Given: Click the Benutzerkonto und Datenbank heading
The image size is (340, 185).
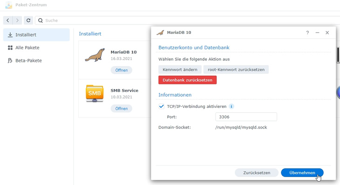Looking at the screenshot, I should click(194, 47).
